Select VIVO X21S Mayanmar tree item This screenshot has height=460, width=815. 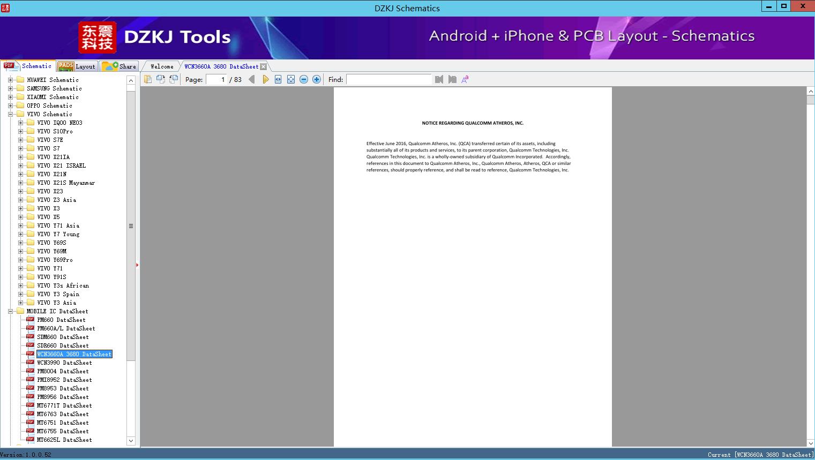(x=66, y=183)
